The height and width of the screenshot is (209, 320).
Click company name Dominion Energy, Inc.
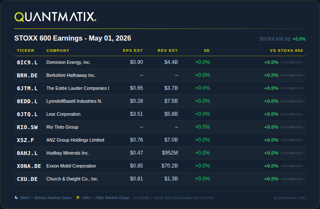[x=68, y=62]
